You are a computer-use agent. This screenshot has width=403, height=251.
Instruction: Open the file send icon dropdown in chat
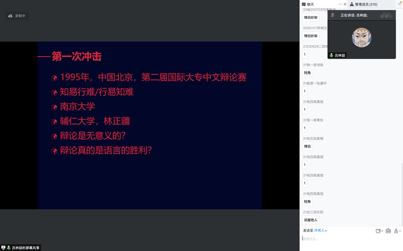coord(379,231)
